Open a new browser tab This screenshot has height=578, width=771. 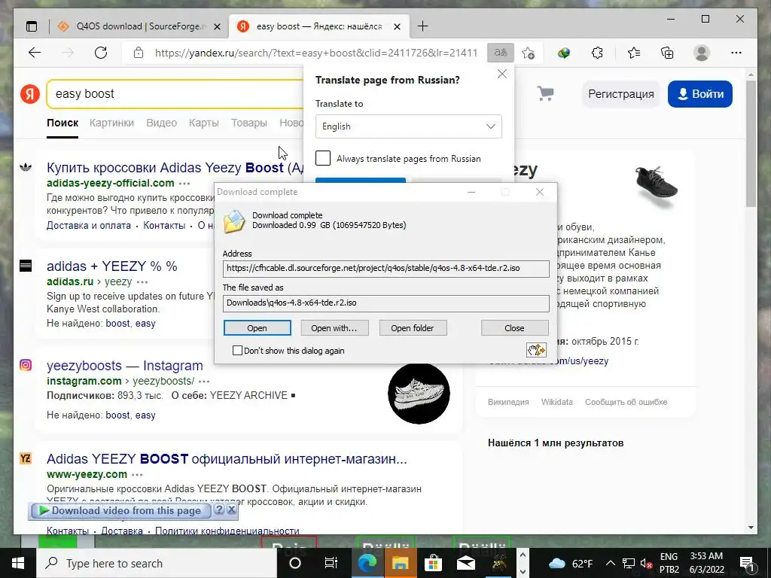422,26
